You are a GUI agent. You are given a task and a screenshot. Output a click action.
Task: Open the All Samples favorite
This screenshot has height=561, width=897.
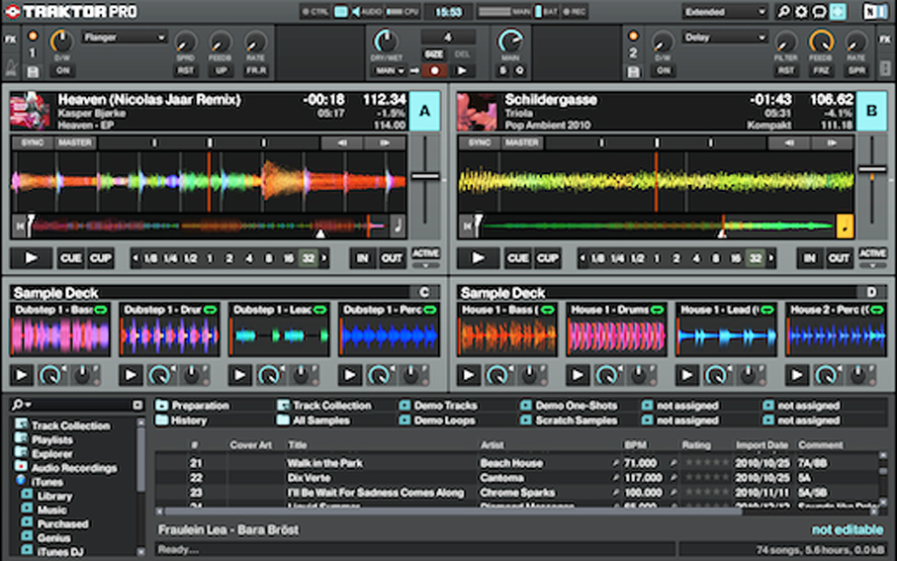pyautogui.click(x=314, y=421)
